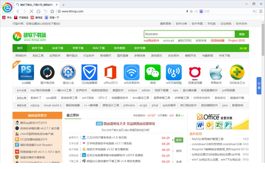Go to browser home page icon
The width and height of the screenshot is (265, 169).
(38, 12)
